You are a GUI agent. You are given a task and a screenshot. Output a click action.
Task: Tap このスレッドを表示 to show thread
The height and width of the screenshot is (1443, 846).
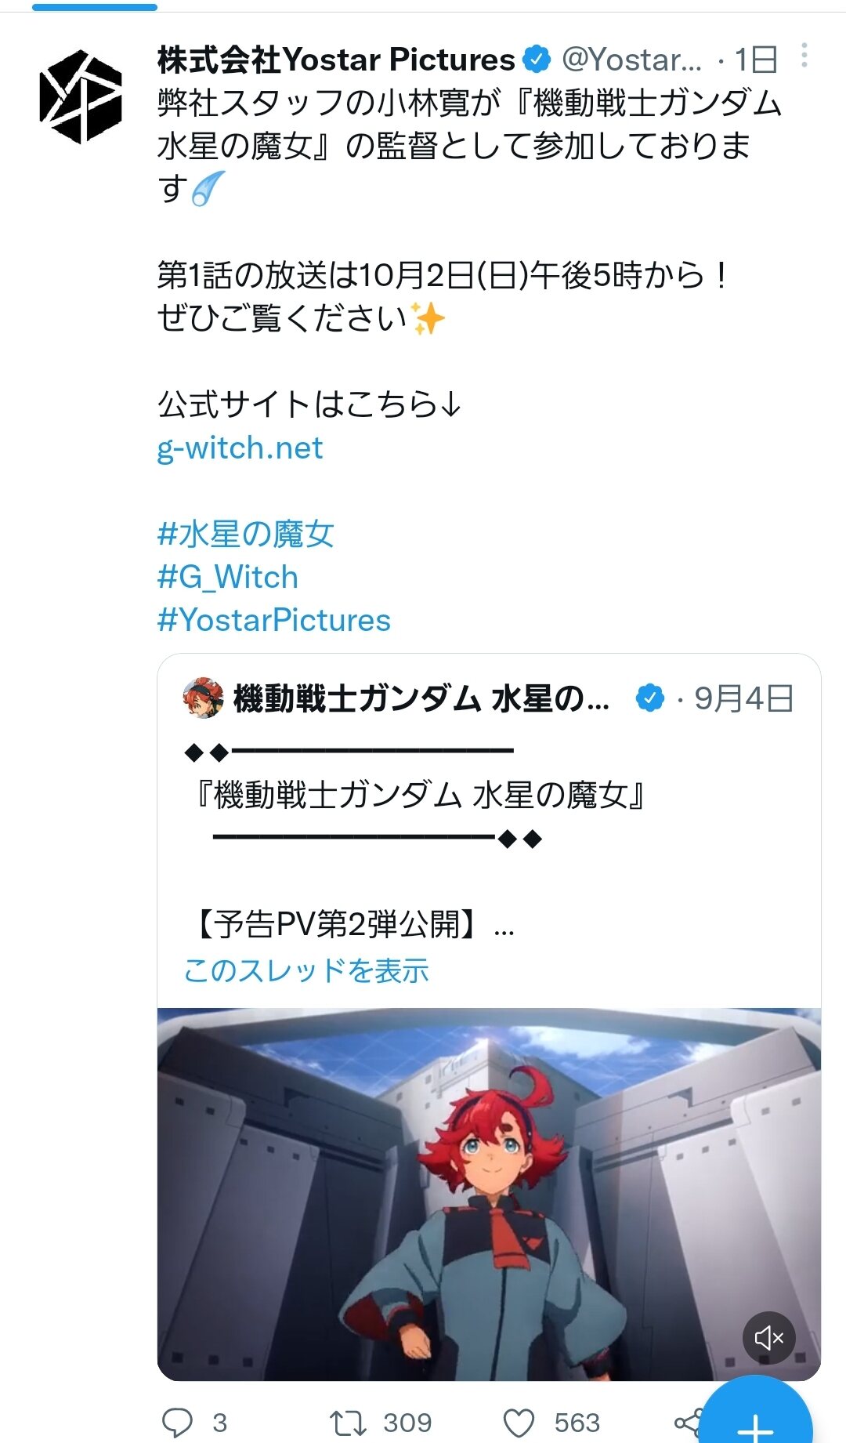pyautogui.click(x=306, y=970)
